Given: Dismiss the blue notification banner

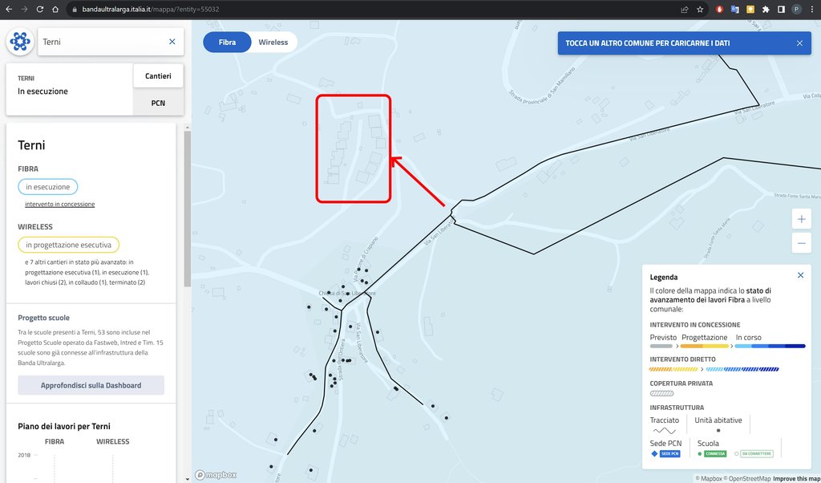Looking at the screenshot, I should (x=799, y=43).
